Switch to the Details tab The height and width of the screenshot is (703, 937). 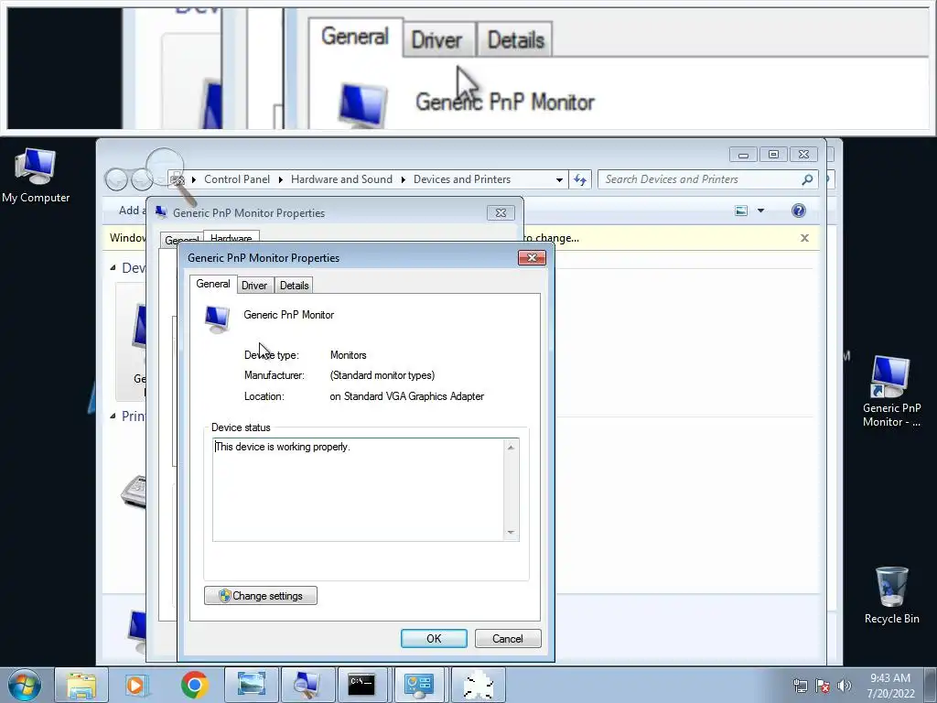coord(294,286)
